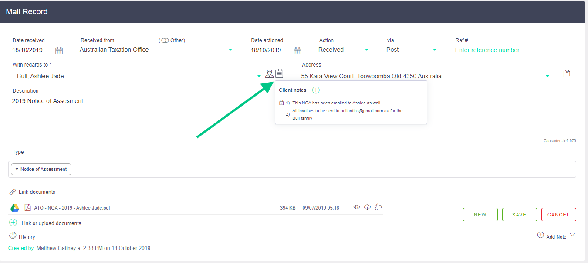Image resolution: width=588 pixels, height=263 pixels.
Task: Click the Google Drive icon
Action: click(15, 208)
